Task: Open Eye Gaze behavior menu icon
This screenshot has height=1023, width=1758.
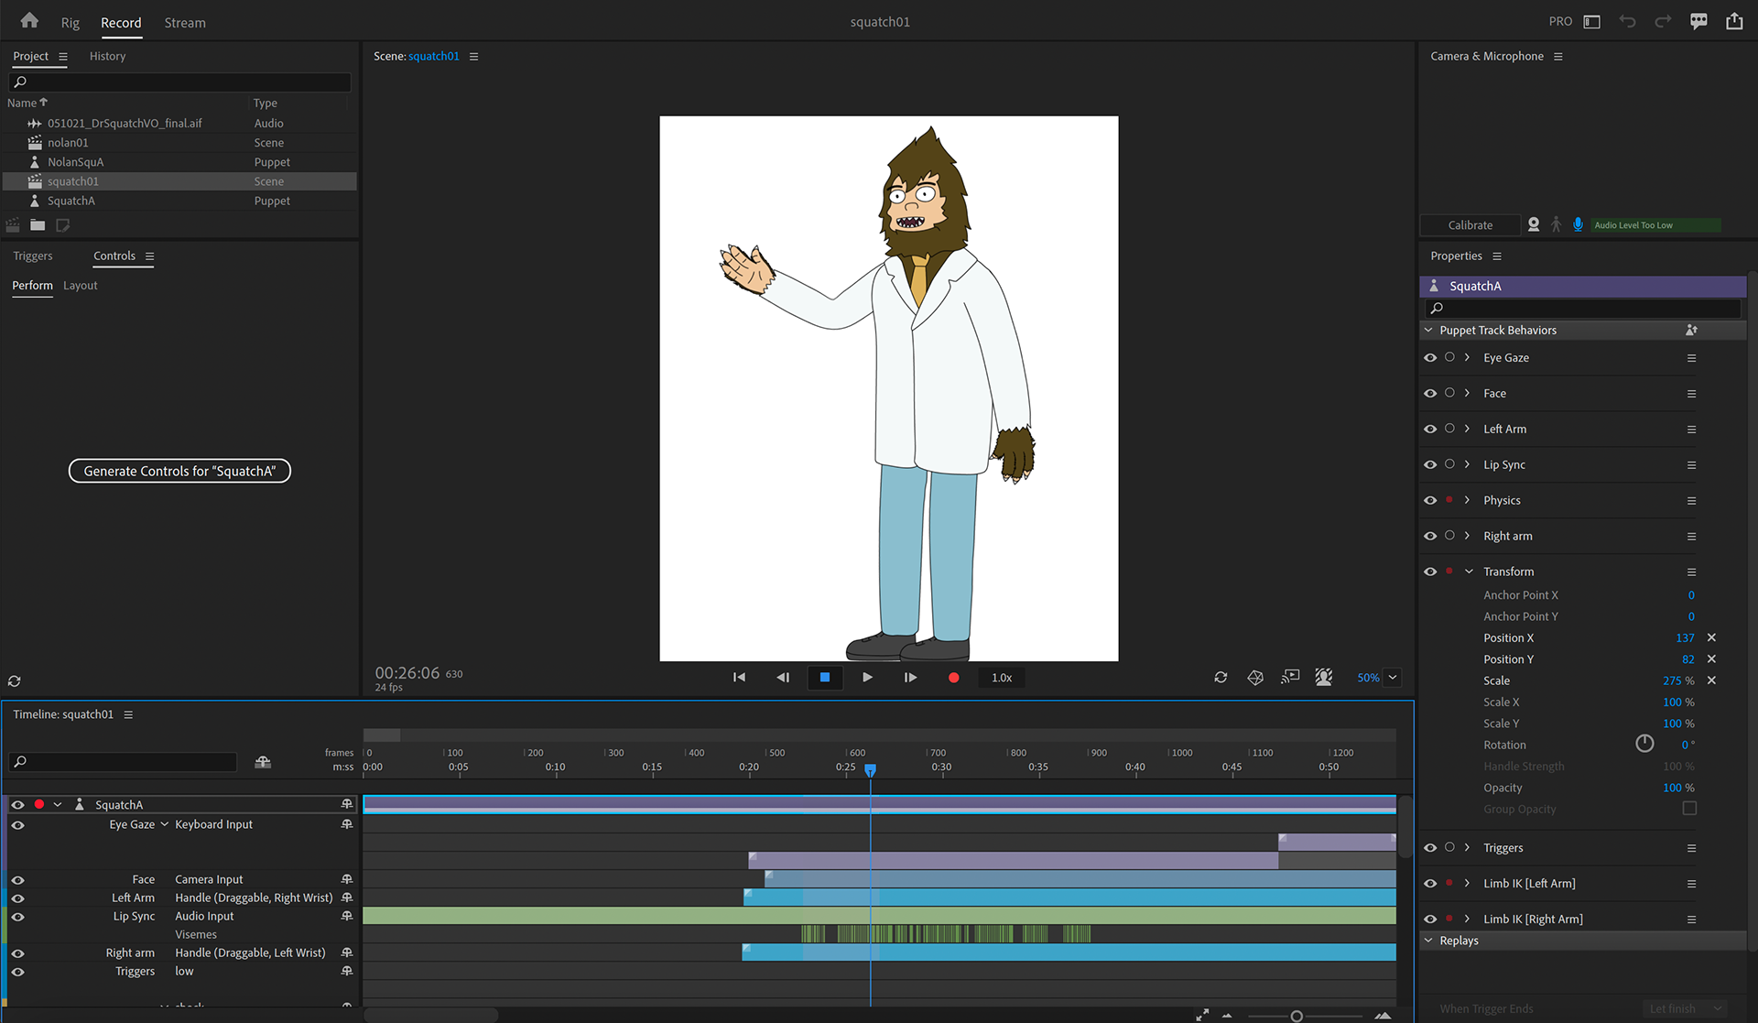Action: click(x=1691, y=358)
